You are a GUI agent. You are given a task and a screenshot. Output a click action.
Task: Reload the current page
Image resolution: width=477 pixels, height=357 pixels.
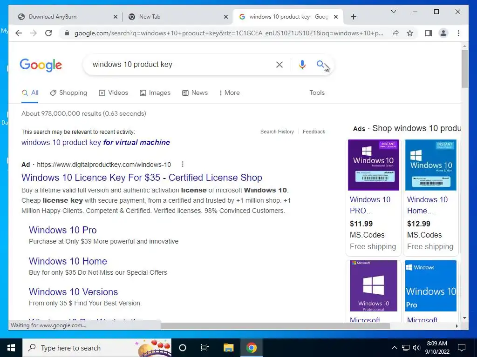[48, 33]
